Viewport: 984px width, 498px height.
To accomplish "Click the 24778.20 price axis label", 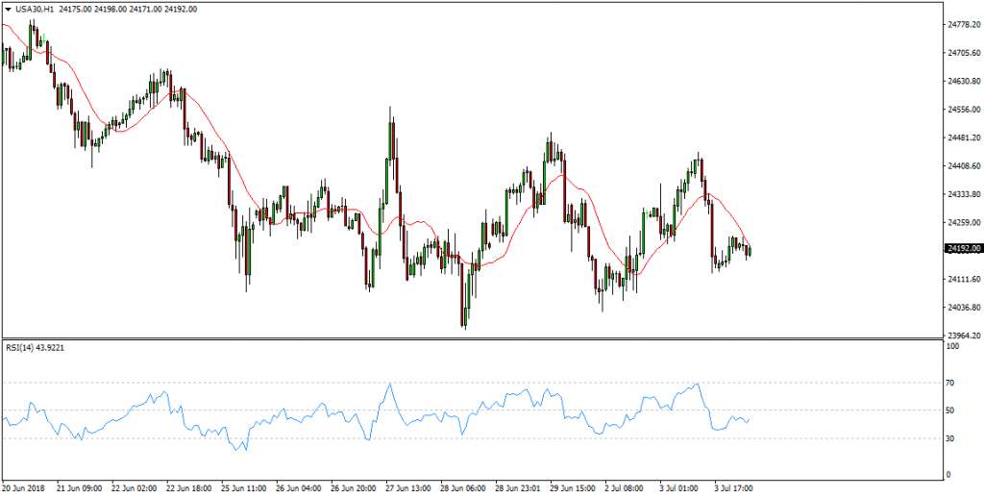I will pos(965,25).
